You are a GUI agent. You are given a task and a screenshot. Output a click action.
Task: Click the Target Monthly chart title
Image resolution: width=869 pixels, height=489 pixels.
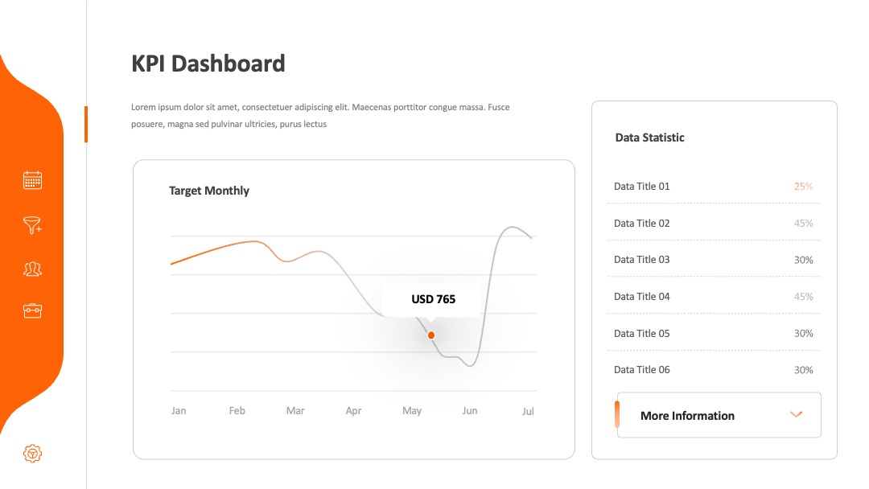[209, 191]
